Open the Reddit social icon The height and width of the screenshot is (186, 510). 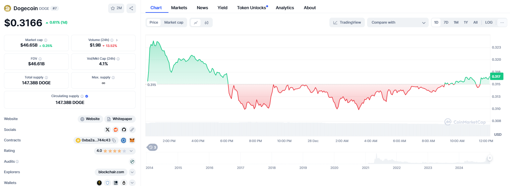(116, 130)
